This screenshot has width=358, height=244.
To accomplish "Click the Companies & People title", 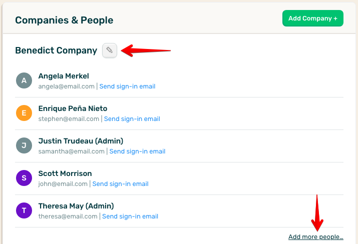I will (x=64, y=20).
